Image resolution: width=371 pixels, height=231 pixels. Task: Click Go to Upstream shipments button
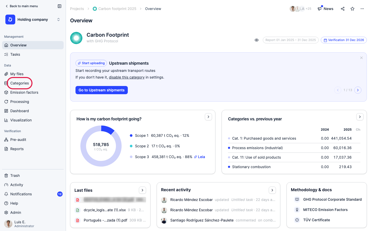102,90
